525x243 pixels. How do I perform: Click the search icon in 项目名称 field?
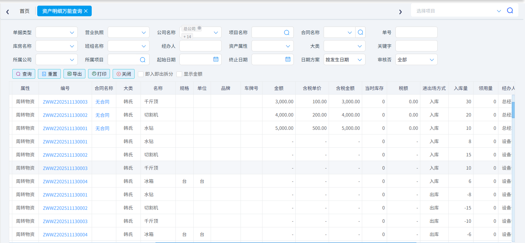click(286, 33)
